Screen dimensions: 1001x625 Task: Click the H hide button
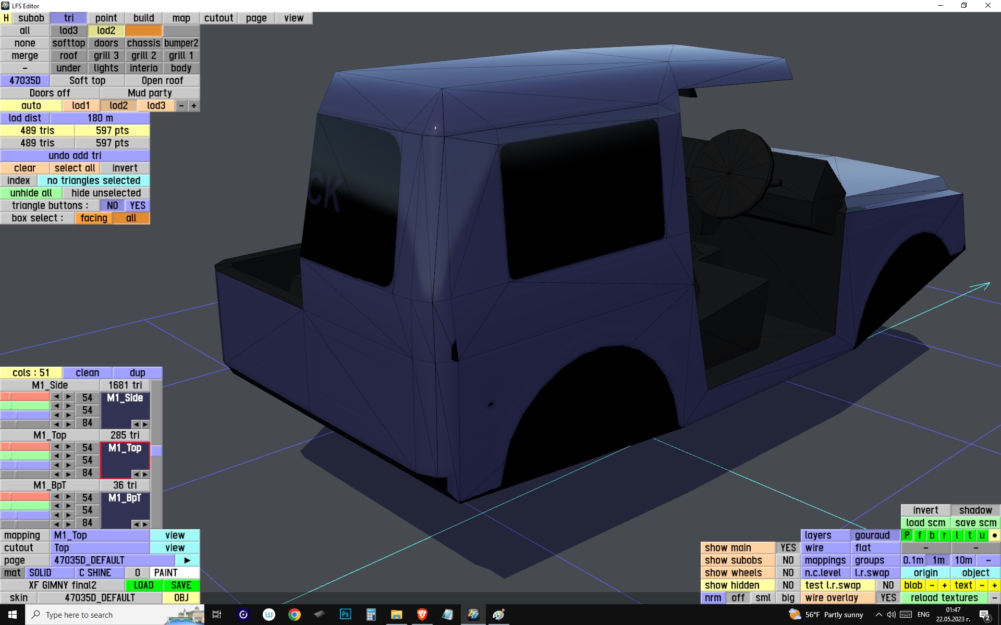point(6,18)
